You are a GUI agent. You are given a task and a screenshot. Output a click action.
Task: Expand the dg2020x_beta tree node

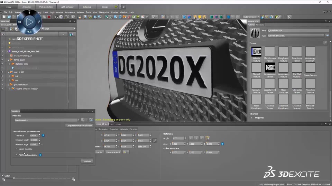pyautogui.click(x=10, y=64)
